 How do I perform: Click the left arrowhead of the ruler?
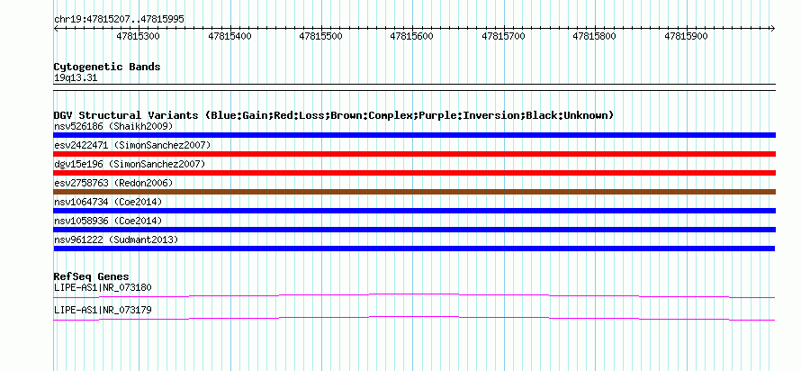56,28
